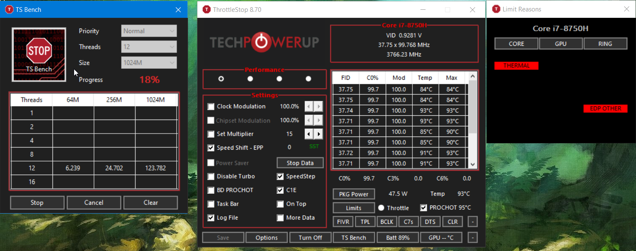This screenshot has height=251, width=636.
Task: Enable Task Bar checkbox
Action: click(211, 204)
